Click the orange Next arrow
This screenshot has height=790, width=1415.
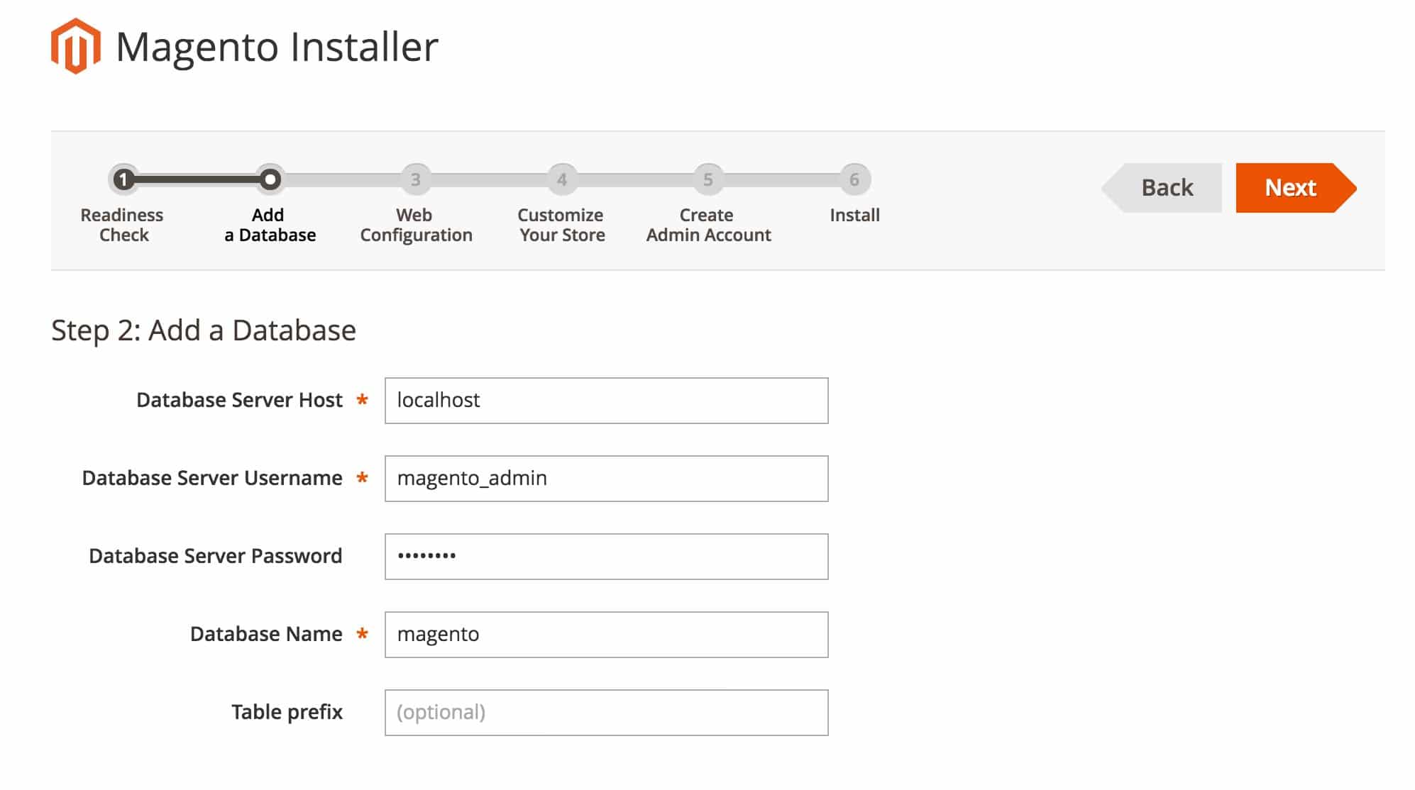point(1292,187)
